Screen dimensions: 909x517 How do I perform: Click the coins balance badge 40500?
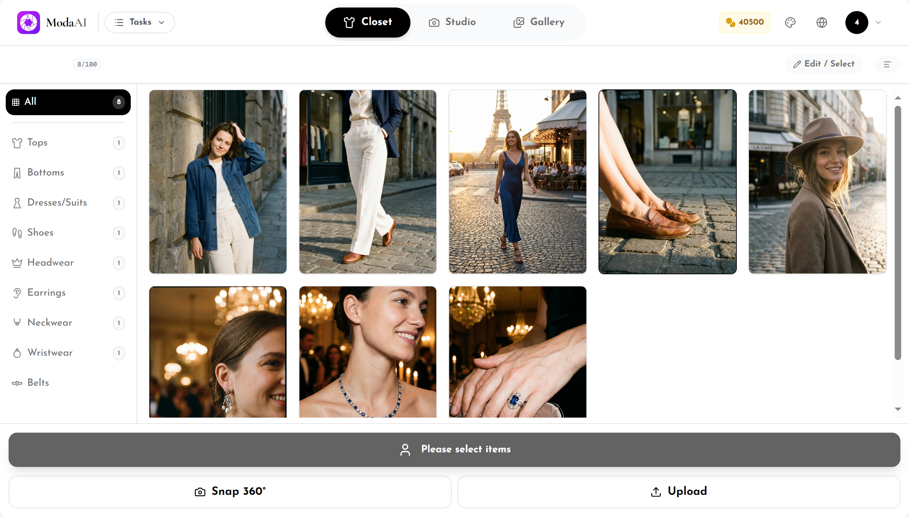coord(745,22)
